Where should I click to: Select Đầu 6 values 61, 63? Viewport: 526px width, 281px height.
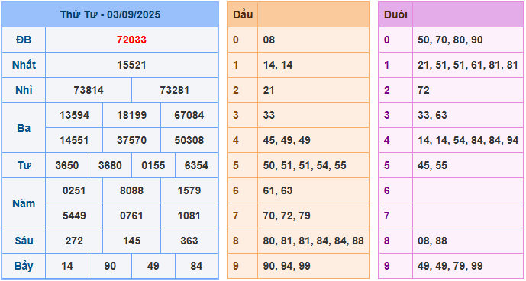click(278, 190)
